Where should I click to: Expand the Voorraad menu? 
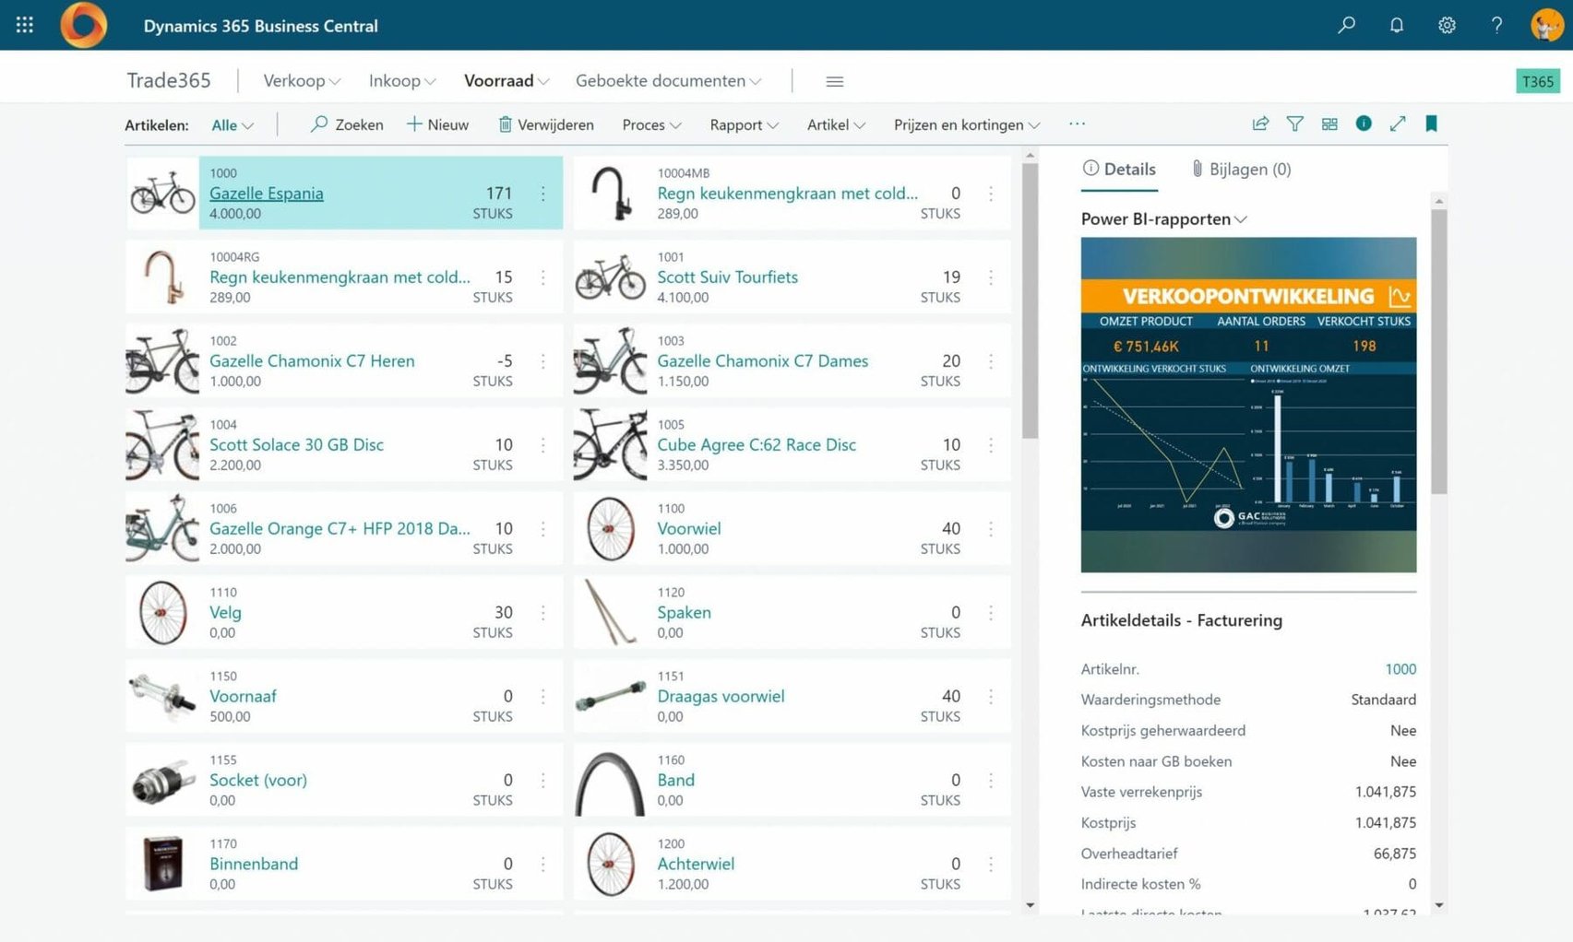click(x=506, y=81)
